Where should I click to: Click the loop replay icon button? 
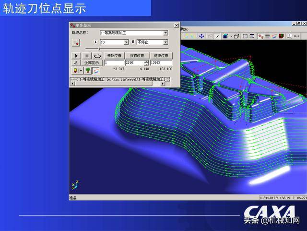click(x=97, y=56)
